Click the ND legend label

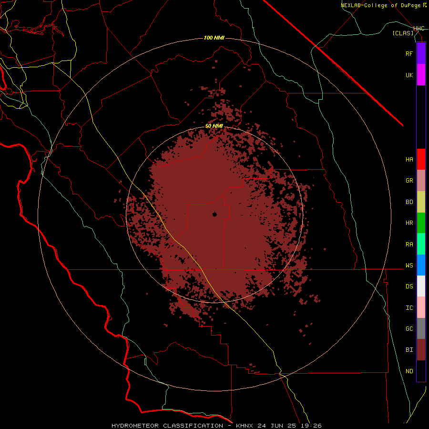(409, 371)
